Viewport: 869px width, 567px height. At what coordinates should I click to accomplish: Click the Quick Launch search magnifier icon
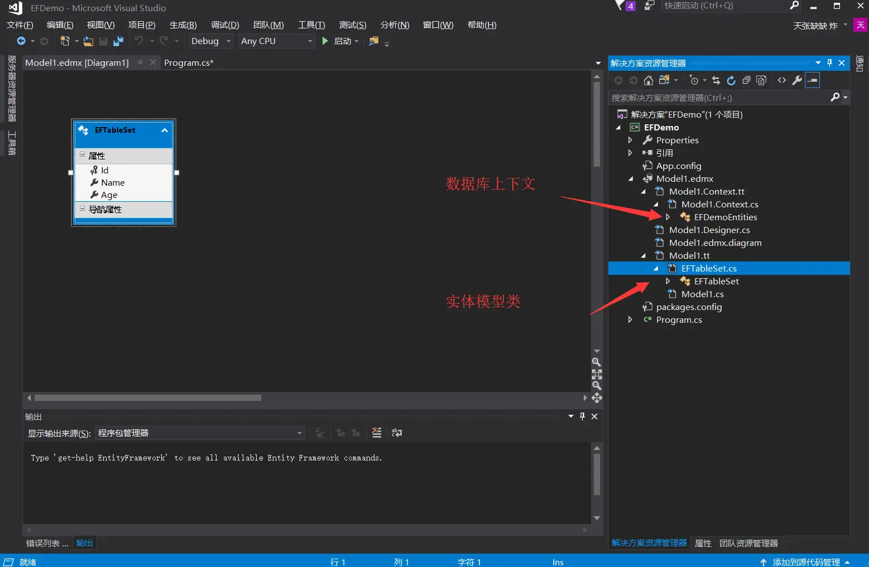coord(795,6)
